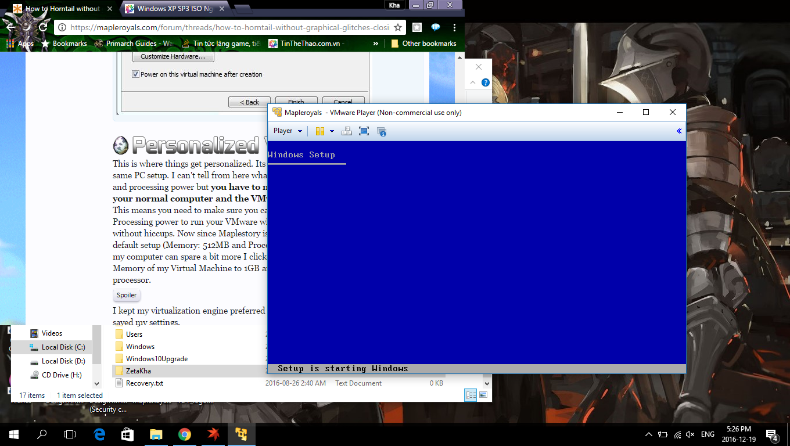Switch to the Windows XP SP3 ISO tab
This screenshot has width=790, height=446.
[x=174, y=9]
